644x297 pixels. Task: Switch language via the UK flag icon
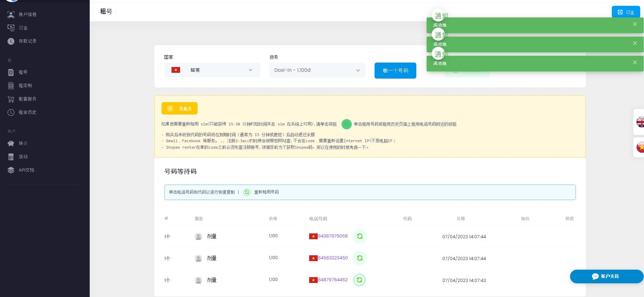coord(640,122)
